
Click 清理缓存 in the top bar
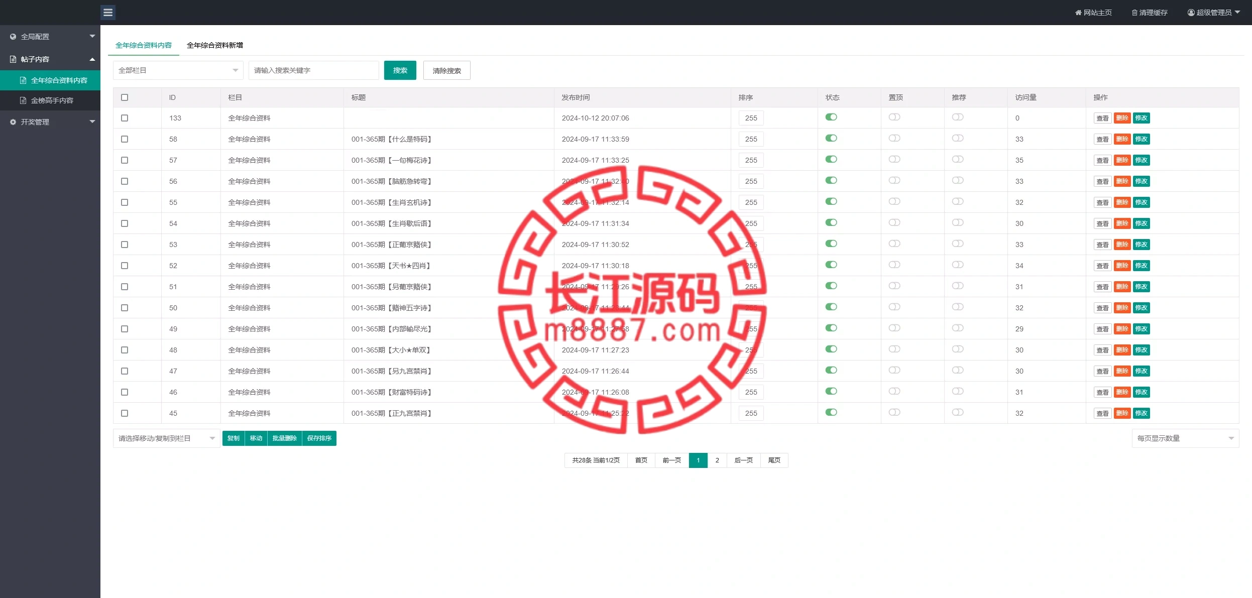click(x=1150, y=13)
